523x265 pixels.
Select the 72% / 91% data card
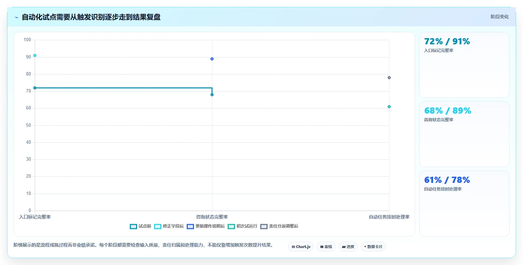(x=464, y=65)
